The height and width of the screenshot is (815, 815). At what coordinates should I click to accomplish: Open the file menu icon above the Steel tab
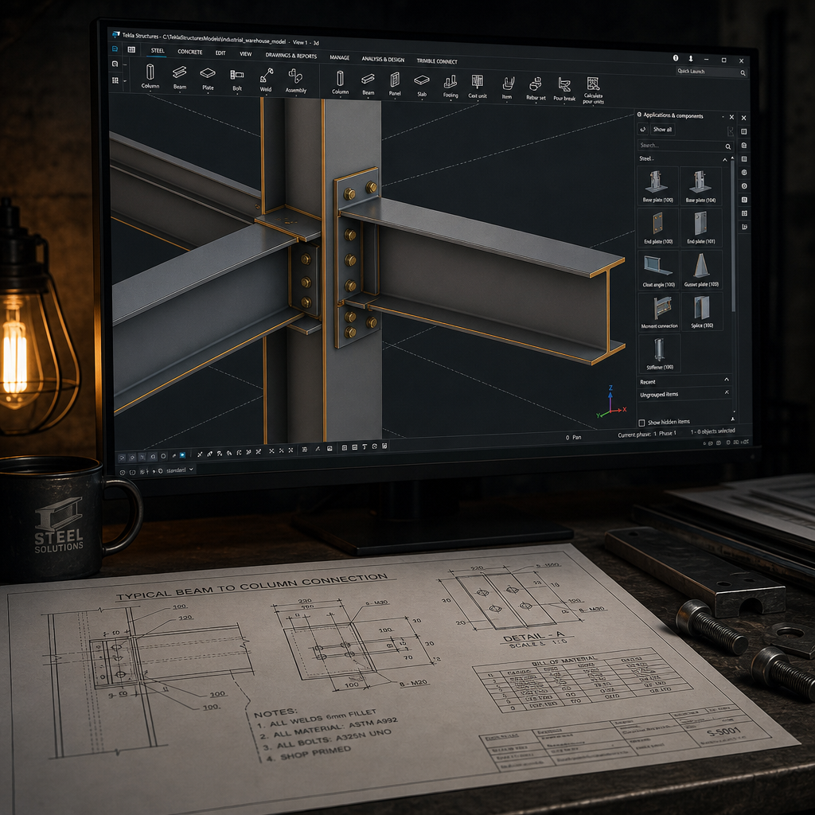(115, 49)
